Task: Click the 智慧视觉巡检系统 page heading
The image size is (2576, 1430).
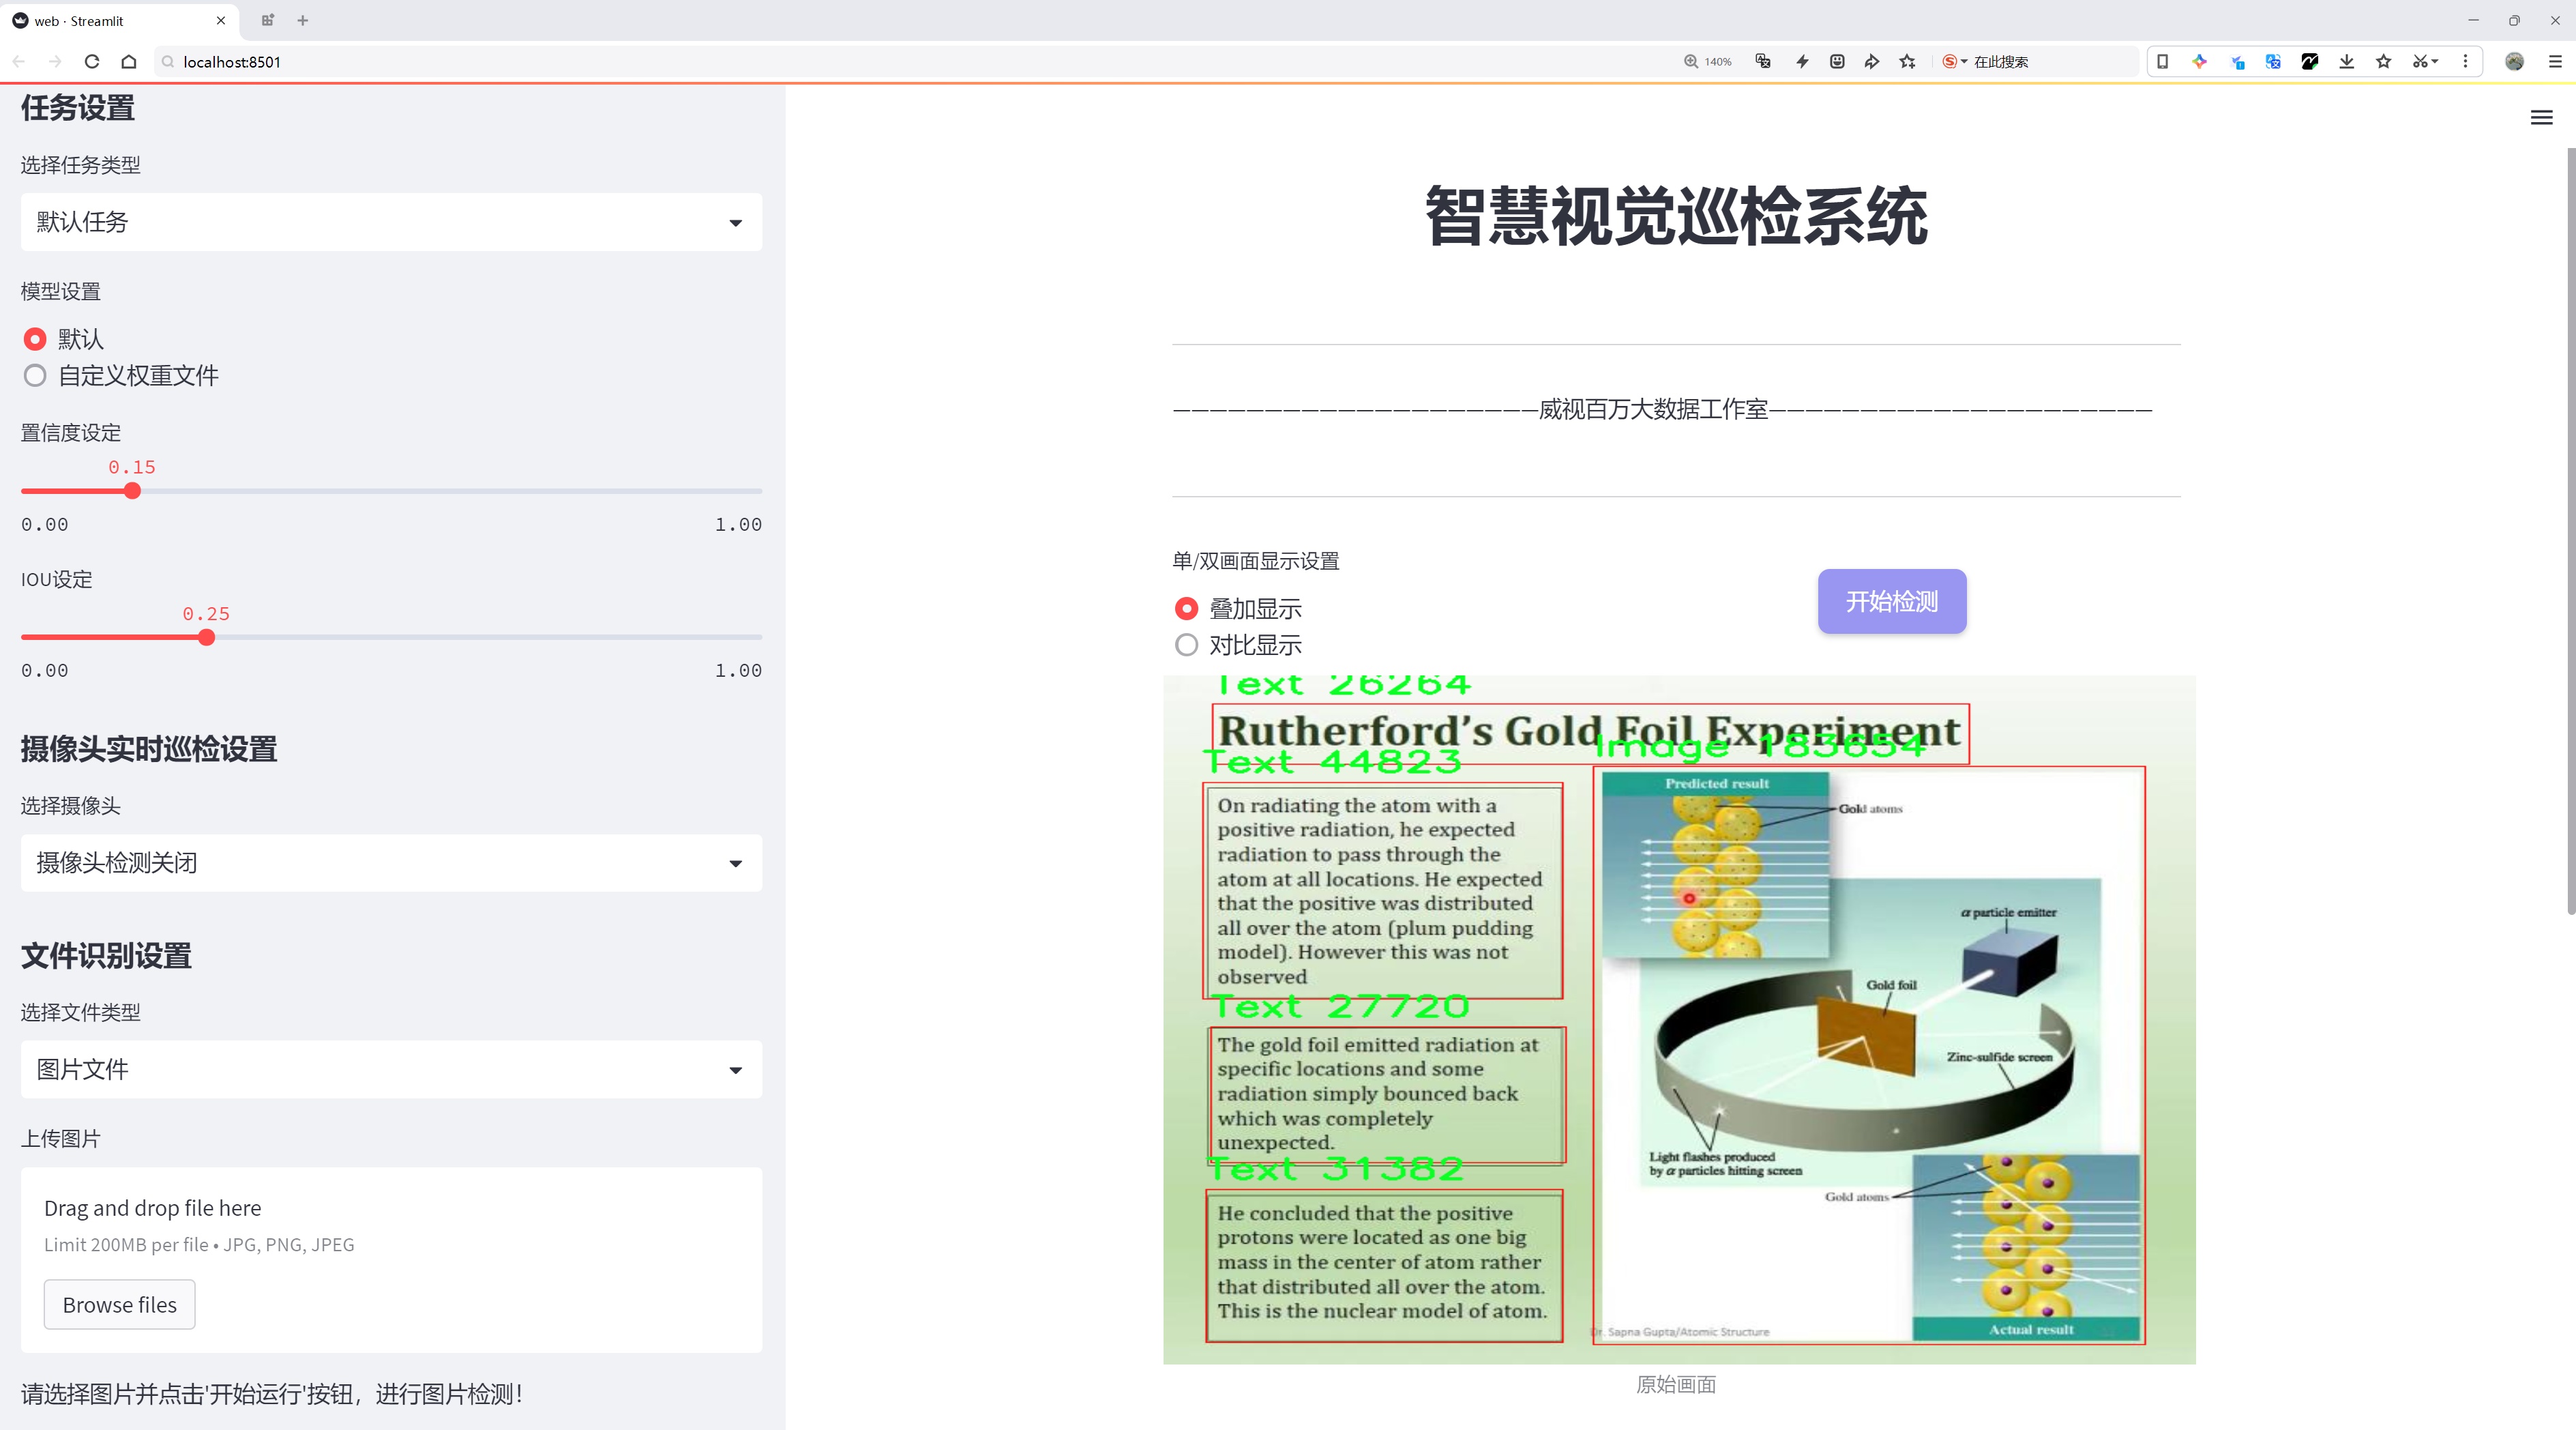Action: coord(1676,216)
